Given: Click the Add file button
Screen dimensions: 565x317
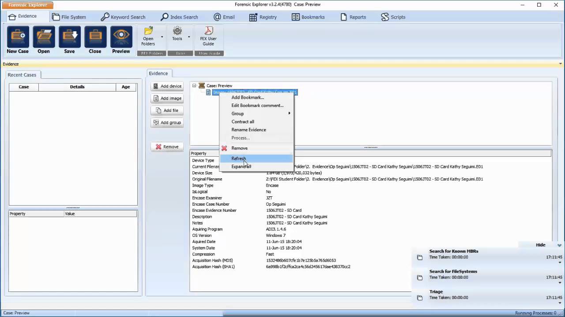Looking at the screenshot, I should pyautogui.click(x=167, y=111).
